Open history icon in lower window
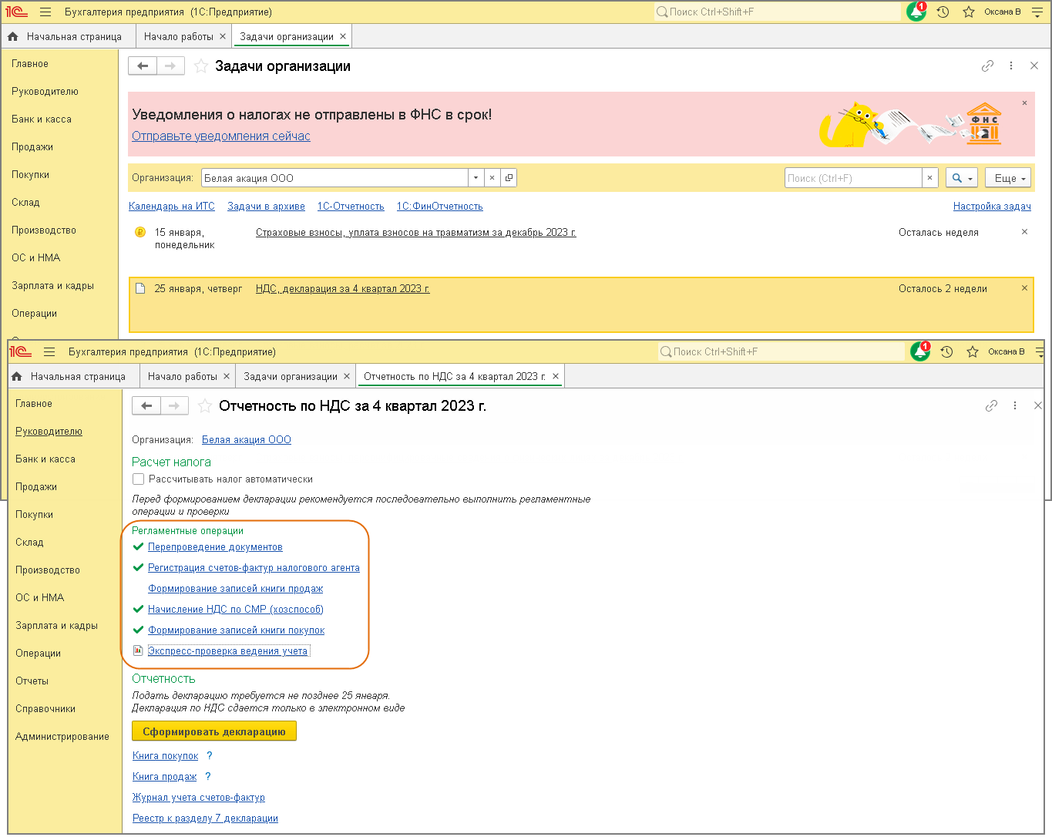The width and height of the screenshot is (1052, 837). coord(947,351)
